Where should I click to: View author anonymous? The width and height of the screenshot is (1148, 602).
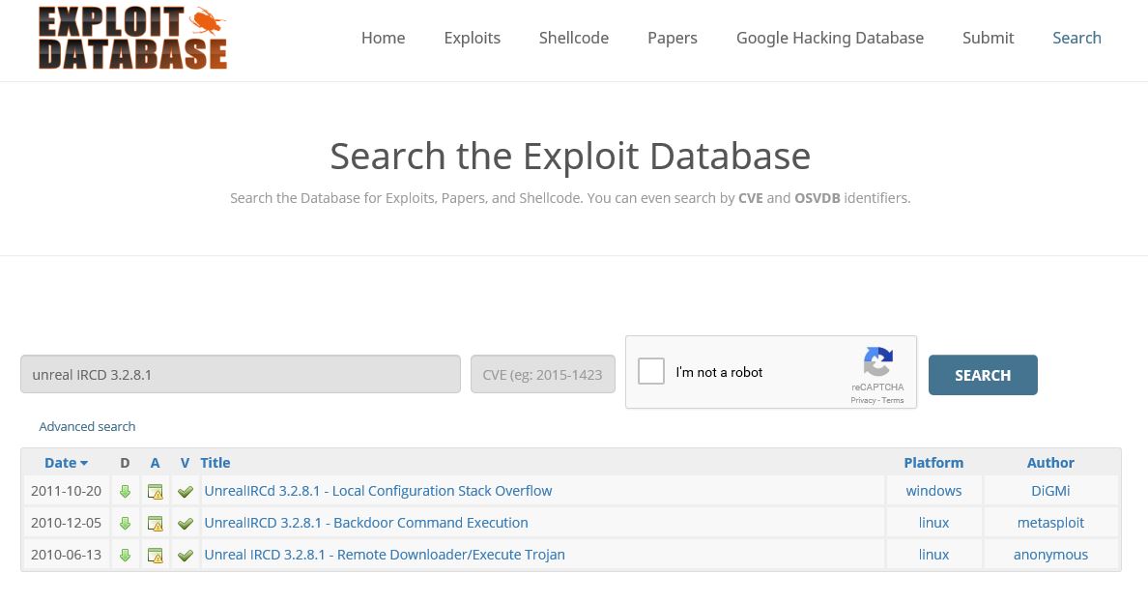(1050, 555)
